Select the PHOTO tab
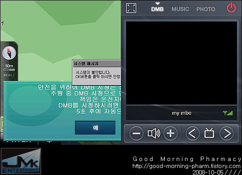This screenshot has height=175, width=242. pos(206,9)
